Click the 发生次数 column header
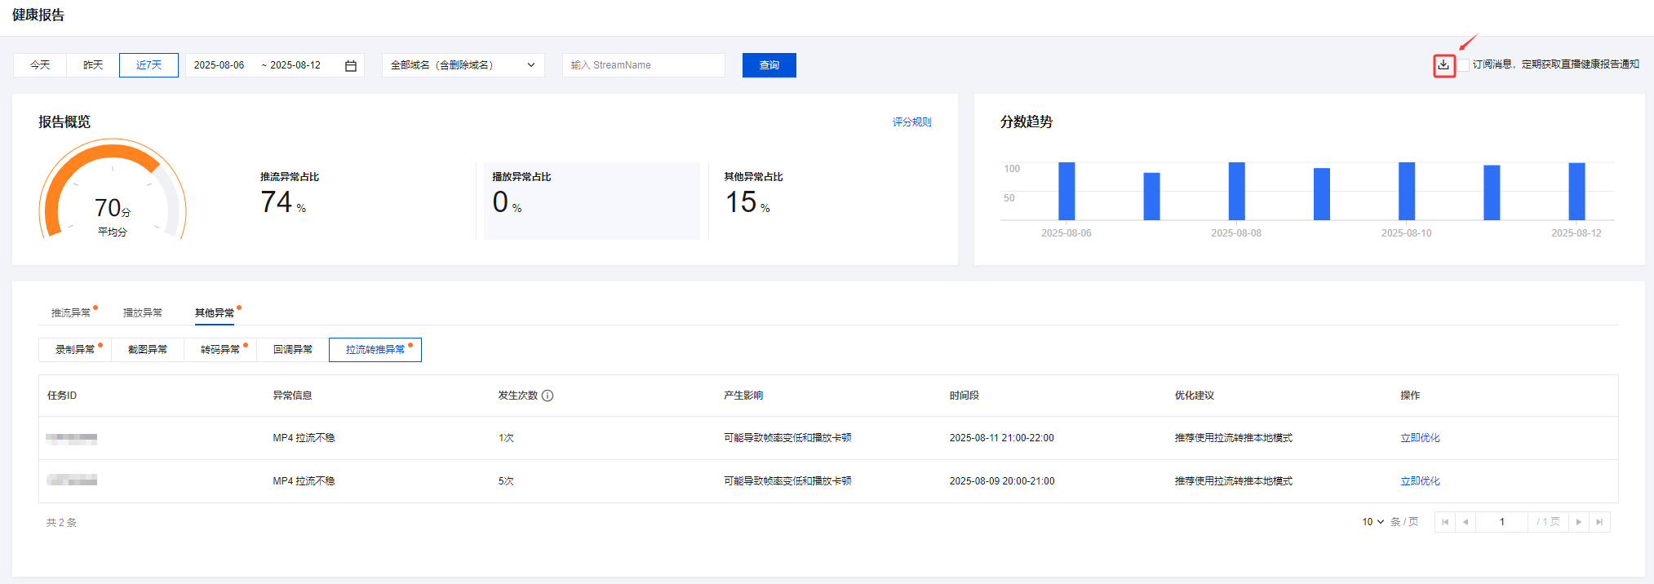Screen dimensions: 1654x584 pyautogui.click(x=518, y=396)
